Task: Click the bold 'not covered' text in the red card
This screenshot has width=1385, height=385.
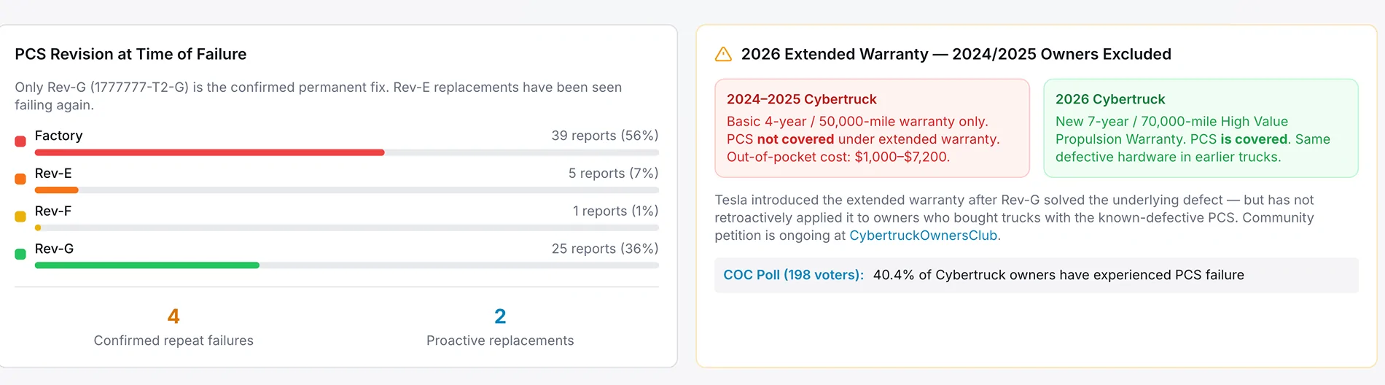Action: (x=795, y=139)
